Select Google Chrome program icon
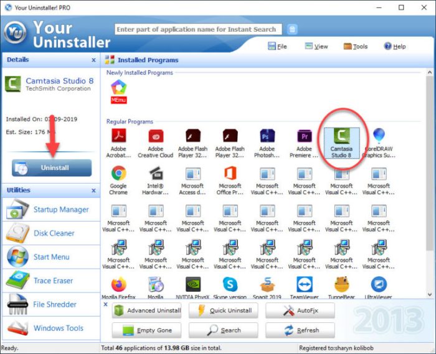 coord(119,180)
